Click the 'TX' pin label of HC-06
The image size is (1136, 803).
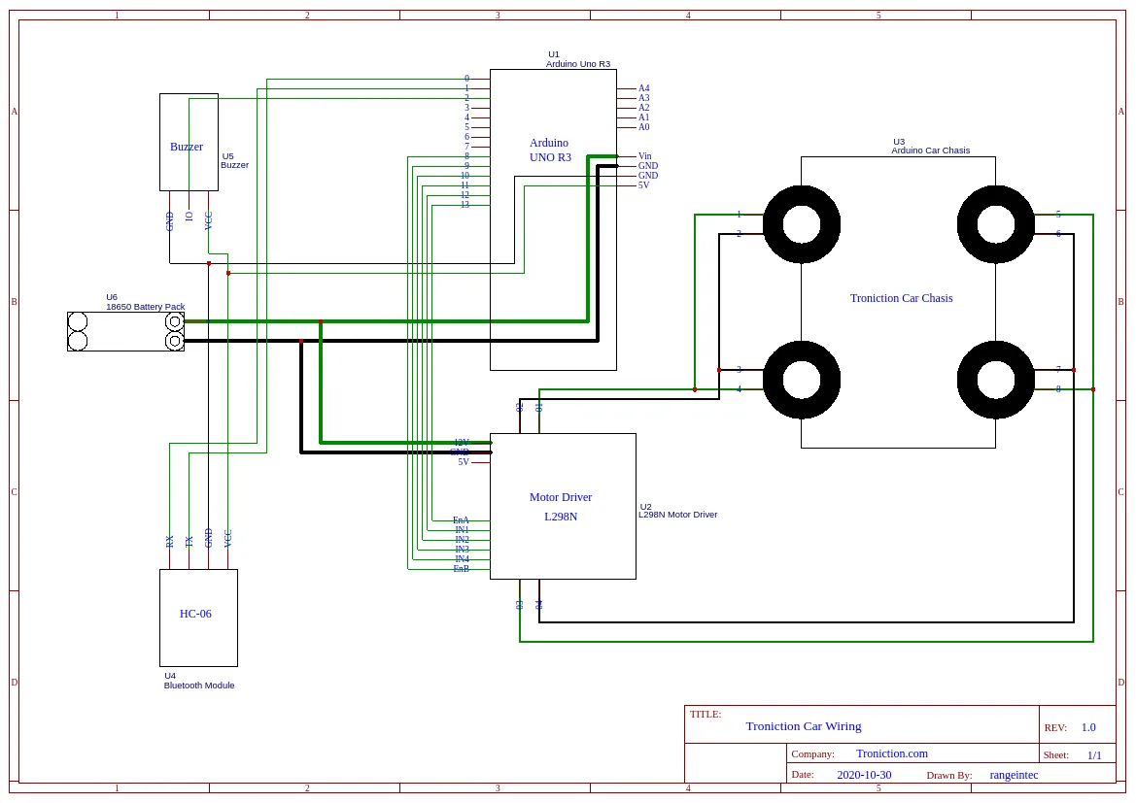tap(189, 542)
